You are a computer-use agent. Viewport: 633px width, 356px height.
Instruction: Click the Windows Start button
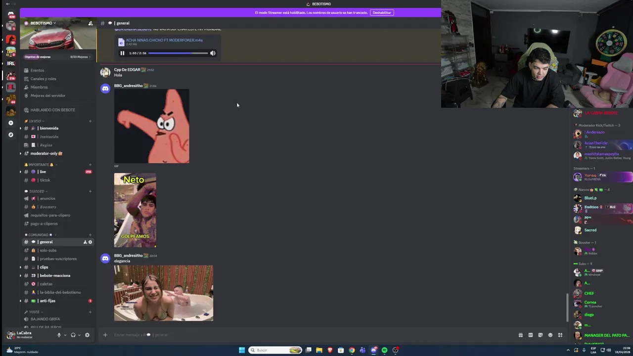(242, 350)
